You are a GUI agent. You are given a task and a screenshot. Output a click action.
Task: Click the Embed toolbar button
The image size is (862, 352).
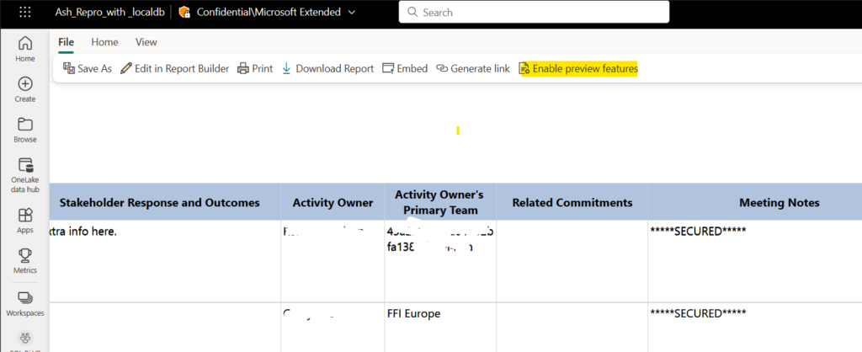coord(405,68)
